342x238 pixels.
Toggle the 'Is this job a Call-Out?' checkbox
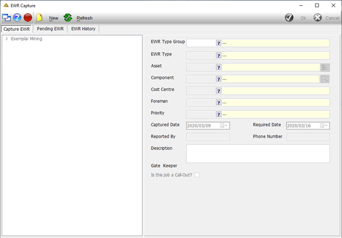click(x=197, y=175)
